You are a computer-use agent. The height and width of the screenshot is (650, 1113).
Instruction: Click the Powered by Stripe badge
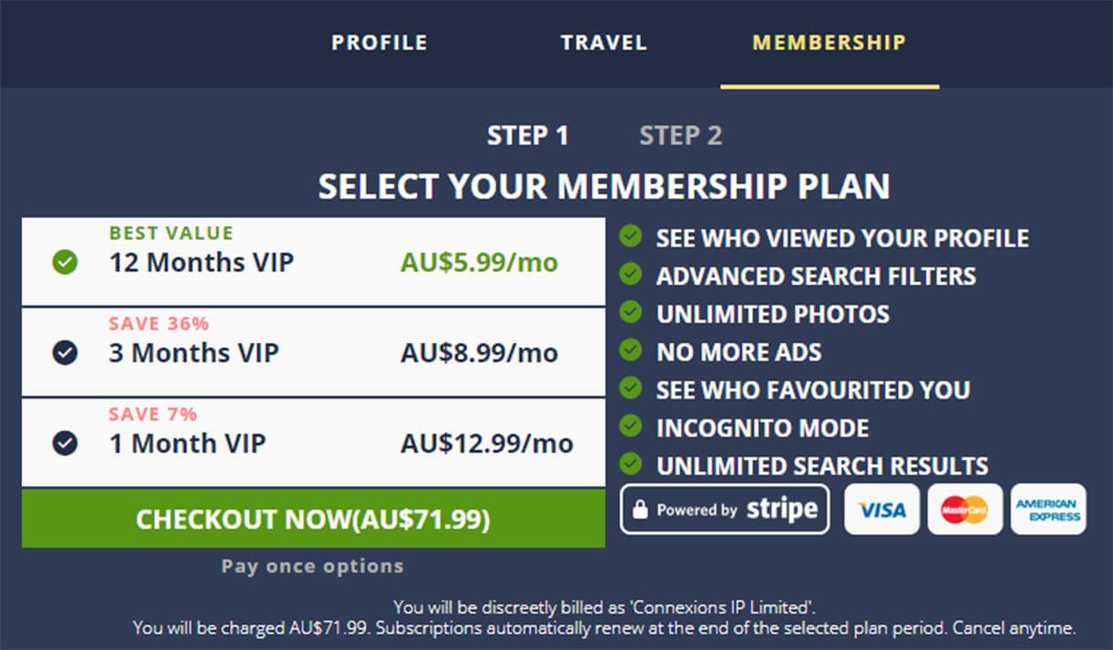click(x=725, y=509)
